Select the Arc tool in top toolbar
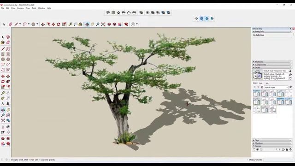The width and height of the screenshot is (295, 166). click(24, 24)
